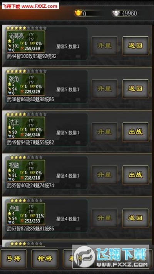
Task: Click the gold ingot currency icon
Action: click(x=78, y=13)
